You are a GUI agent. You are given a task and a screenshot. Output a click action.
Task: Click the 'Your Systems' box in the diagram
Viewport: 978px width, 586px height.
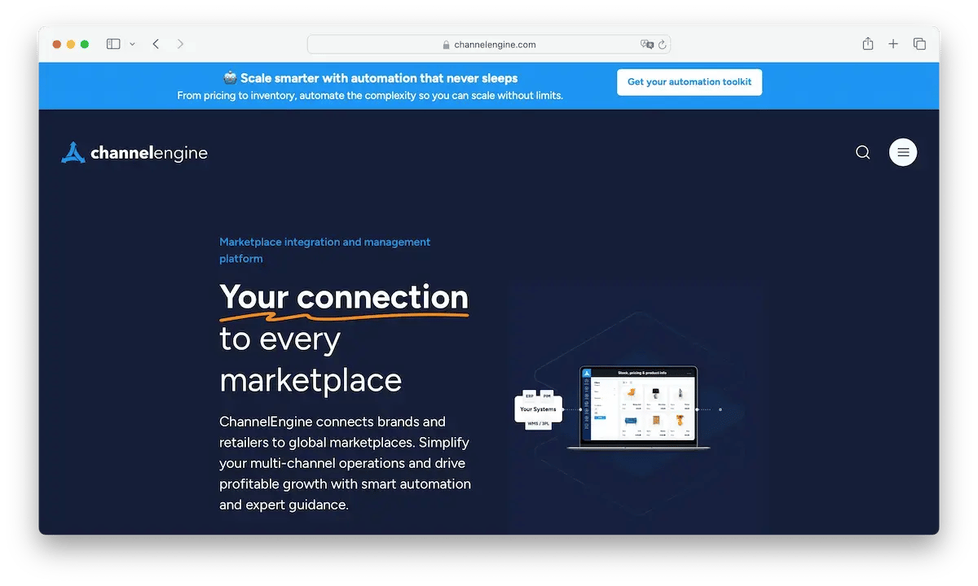pyautogui.click(x=538, y=409)
